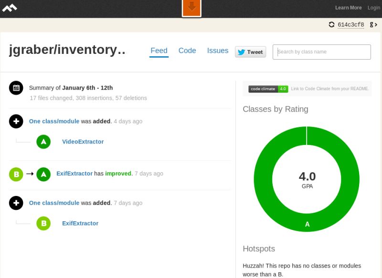Click the improvement arrow between B and A badges
This screenshot has width=382, height=278.
(30, 174)
